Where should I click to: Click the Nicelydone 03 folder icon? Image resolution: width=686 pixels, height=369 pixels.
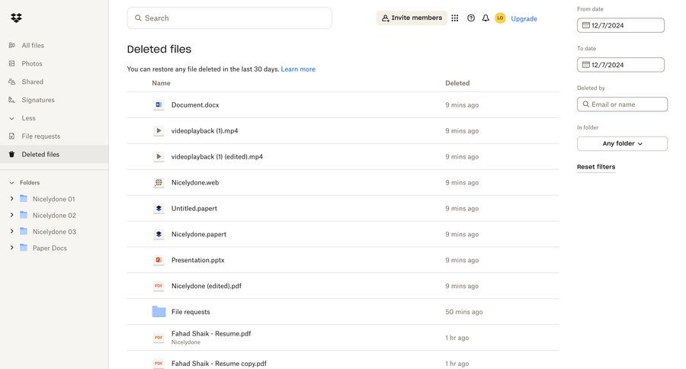pos(24,231)
